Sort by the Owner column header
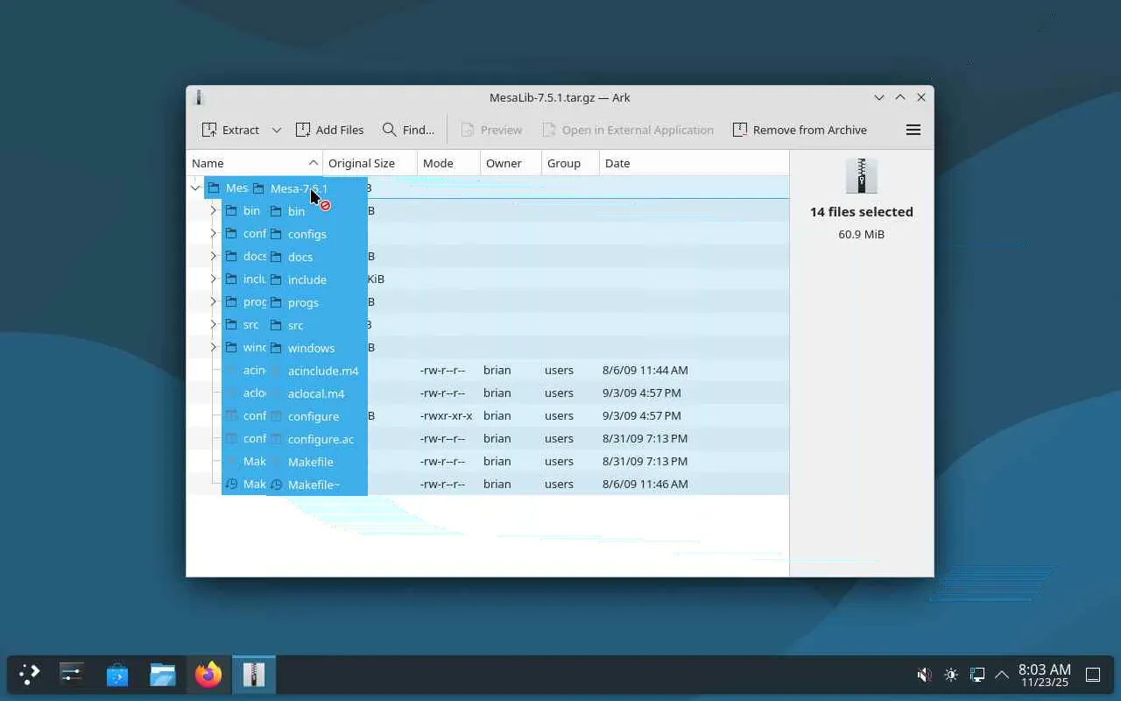This screenshot has height=701, width=1121. click(x=511, y=163)
